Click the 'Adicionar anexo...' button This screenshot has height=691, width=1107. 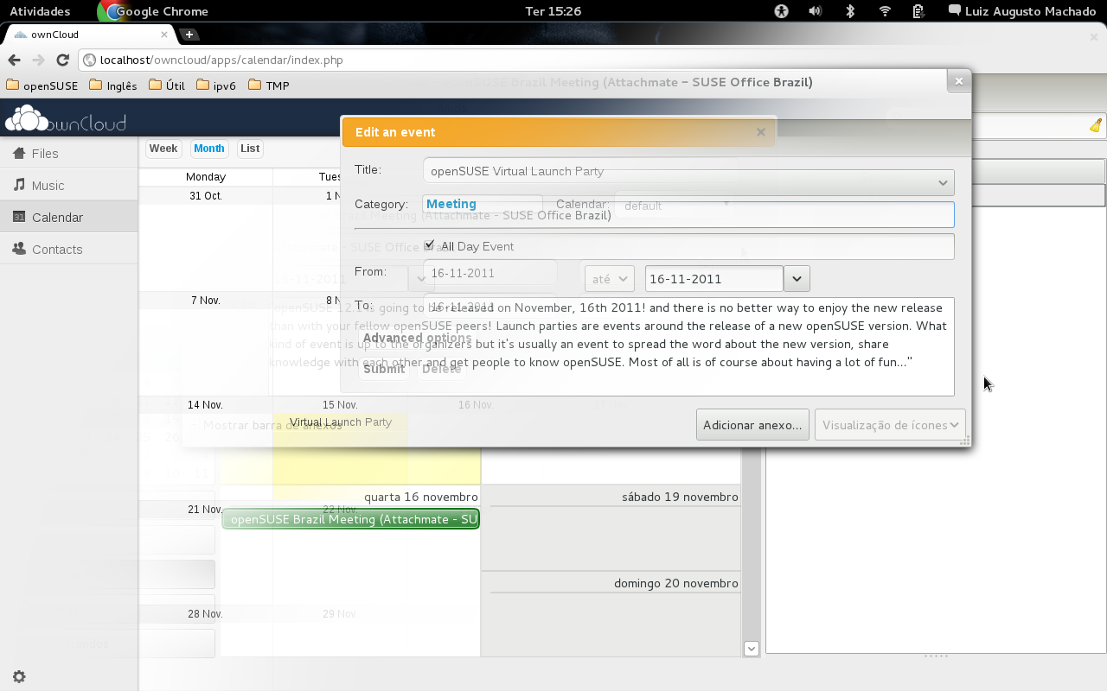click(752, 424)
